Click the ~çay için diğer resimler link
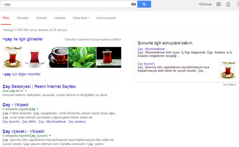 22,74
